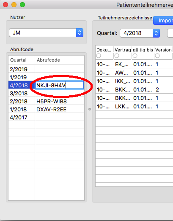Select the BKK row with version 2

[134, 89]
